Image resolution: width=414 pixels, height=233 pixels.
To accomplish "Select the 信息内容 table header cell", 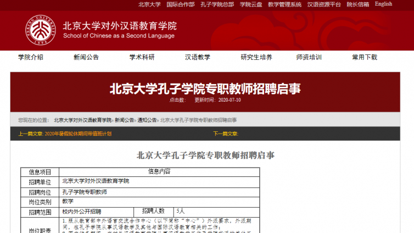I will click(159, 171).
